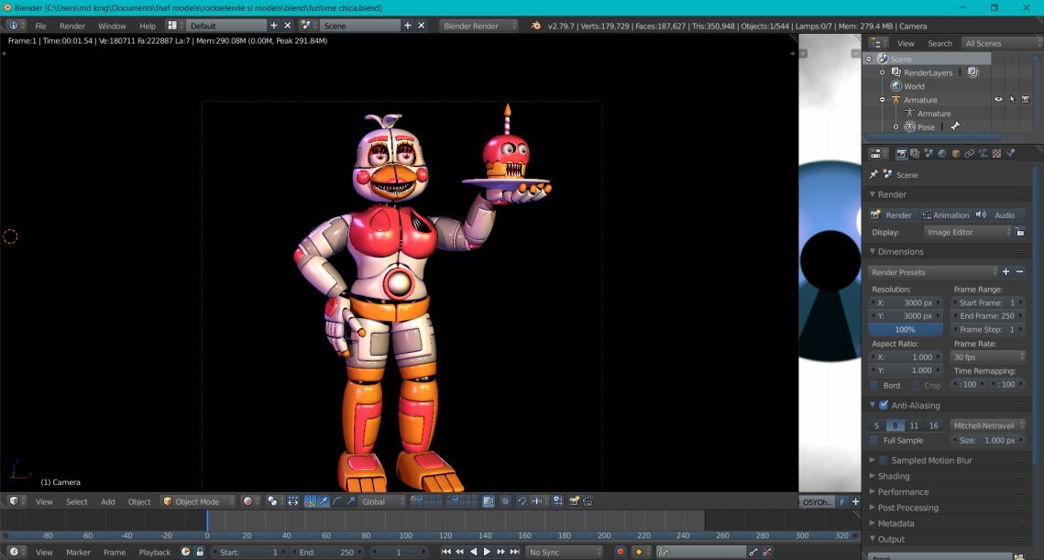Image resolution: width=1044 pixels, height=560 pixels.
Task: Click the OpenGL render animation clapper icon
Action: 588,501
